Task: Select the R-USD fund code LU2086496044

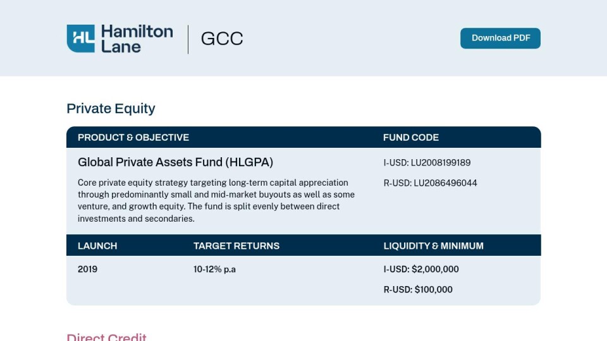Action: (x=430, y=183)
